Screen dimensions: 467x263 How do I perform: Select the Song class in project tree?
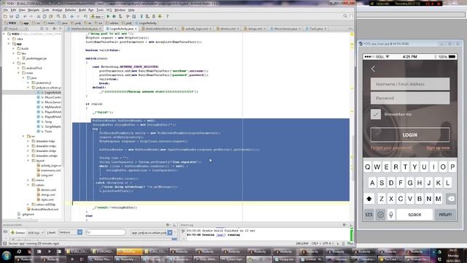[x=45, y=122]
